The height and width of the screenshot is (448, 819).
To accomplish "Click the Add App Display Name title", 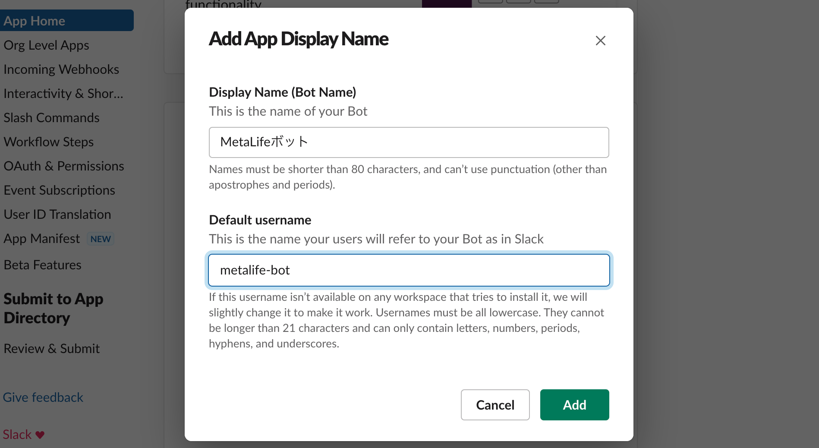I will pyautogui.click(x=299, y=39).
